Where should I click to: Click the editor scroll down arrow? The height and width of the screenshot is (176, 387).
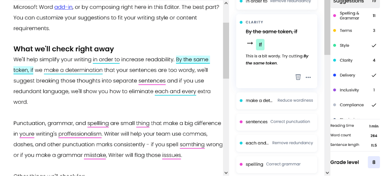[x=226, y=173]
